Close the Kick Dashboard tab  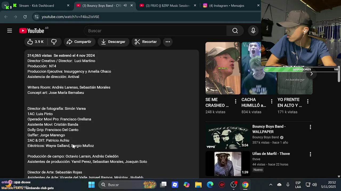click(68, 5)
